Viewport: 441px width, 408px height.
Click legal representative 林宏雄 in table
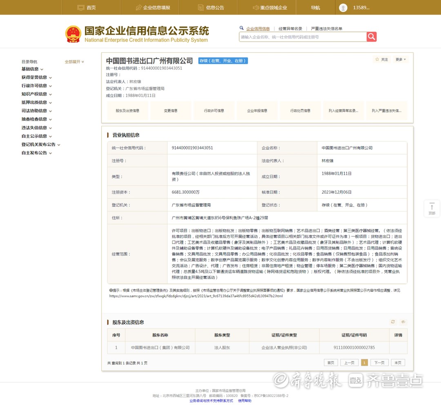(x=327, y=161)
